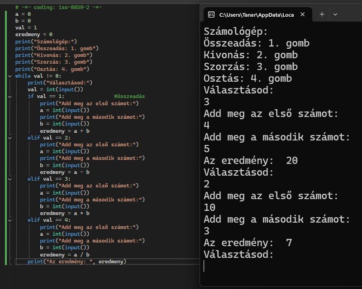This screenshot has width=362, height=289.
Task: Place cursor on print("Az eredmény: ") line
Action: pyautogui.click(x=76, y=261)
